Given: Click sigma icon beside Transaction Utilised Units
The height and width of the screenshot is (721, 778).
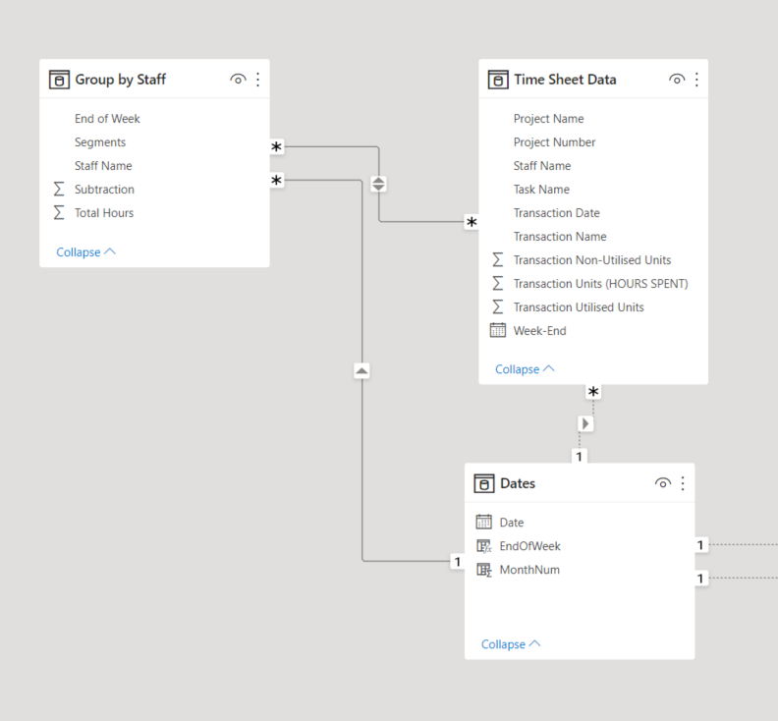Looking at the screenshot, I should (x=498, y=307).
